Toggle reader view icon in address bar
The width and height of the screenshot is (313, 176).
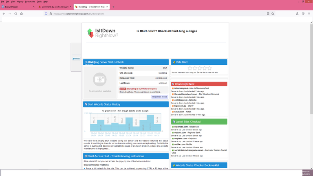click(x=268, y=13)
